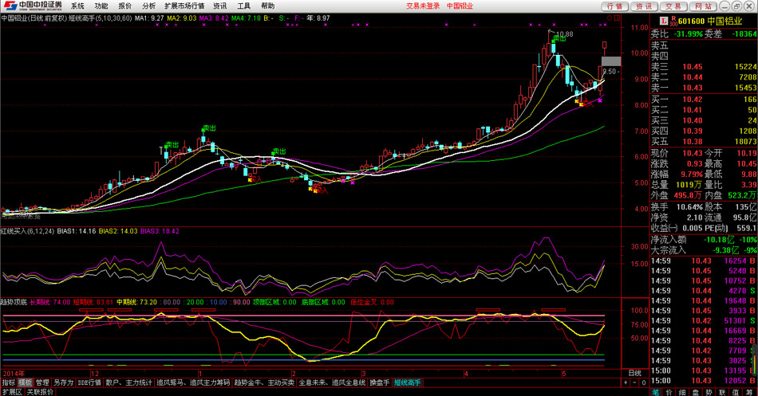
Task: Select the 另存为 tab at the bottom
Action: pos(63,382)
